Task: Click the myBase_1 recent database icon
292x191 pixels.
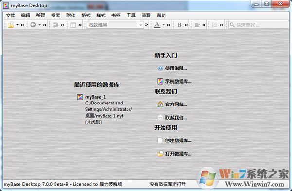Action: (x=80, y=97)
